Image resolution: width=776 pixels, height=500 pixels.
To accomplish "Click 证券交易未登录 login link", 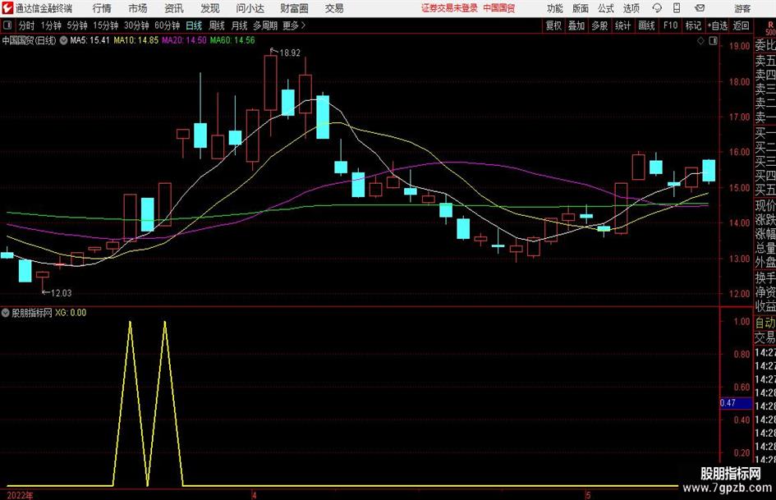I will (449, 8).
